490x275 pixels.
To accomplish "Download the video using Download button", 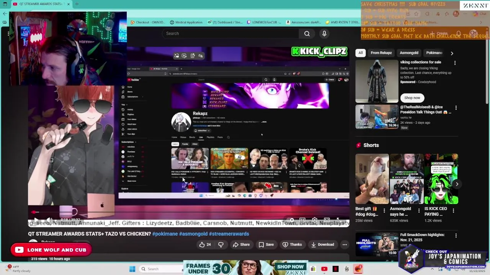I will click(323, 244).
